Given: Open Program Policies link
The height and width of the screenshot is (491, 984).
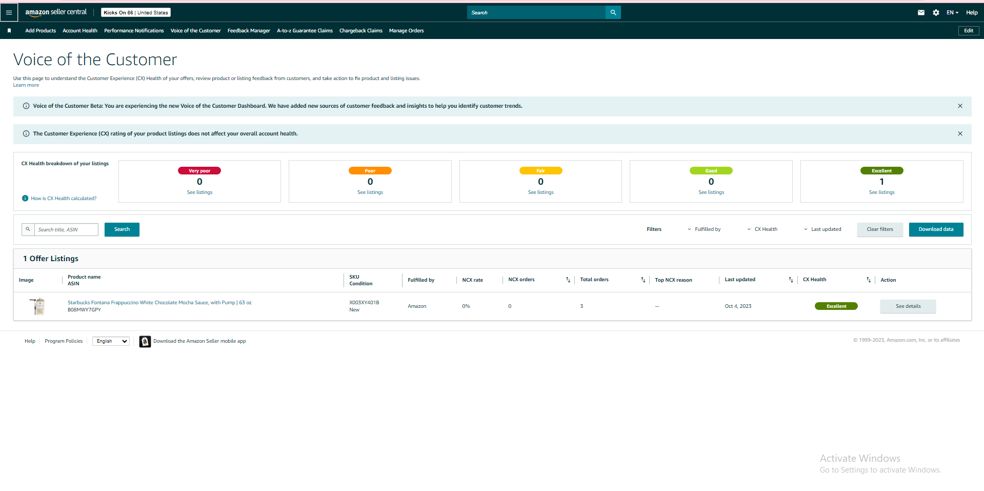Looking at the screenshot, I should pos(64,341).
